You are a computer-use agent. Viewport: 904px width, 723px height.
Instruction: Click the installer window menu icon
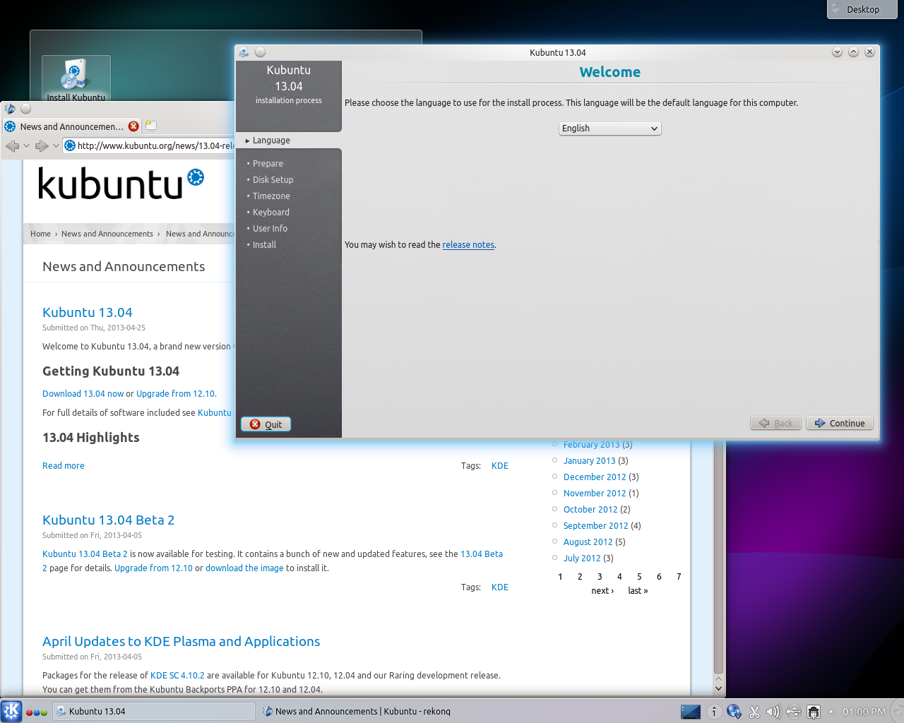(244, 52)
